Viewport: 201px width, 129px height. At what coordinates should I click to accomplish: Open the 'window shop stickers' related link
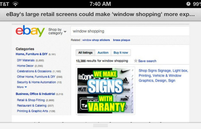(96, 40)
